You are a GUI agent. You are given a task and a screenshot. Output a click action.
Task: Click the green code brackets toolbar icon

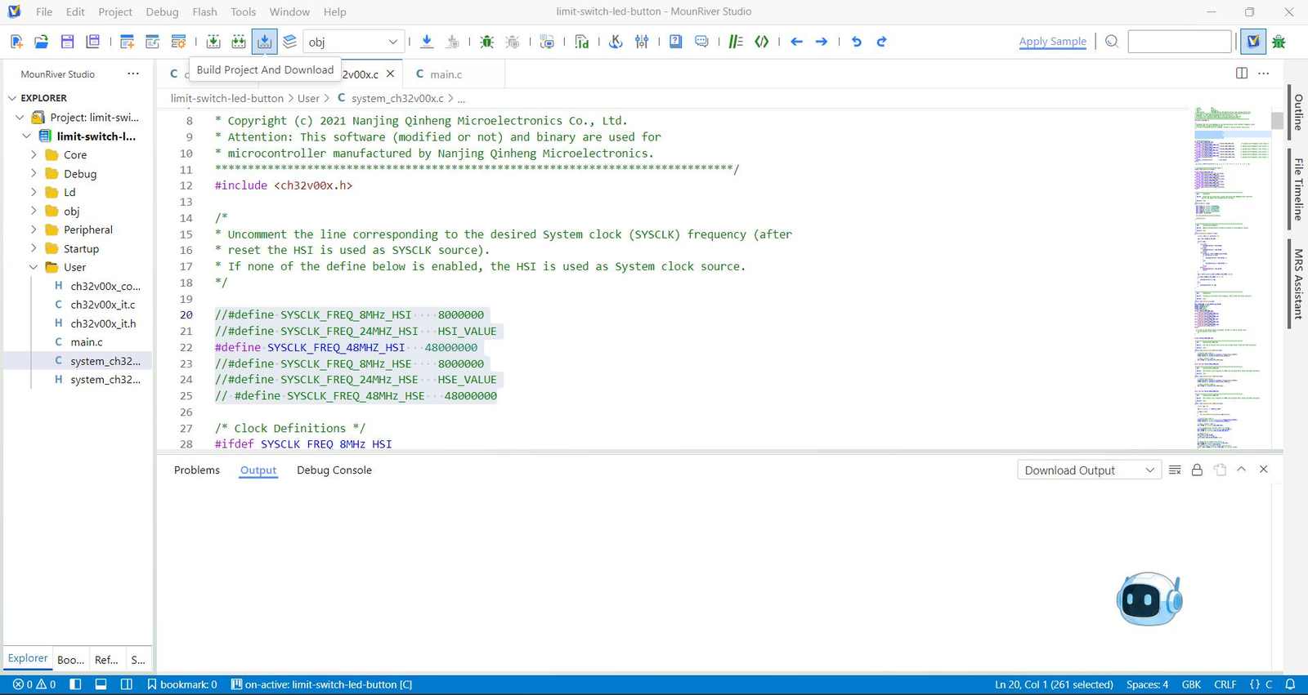762,42
